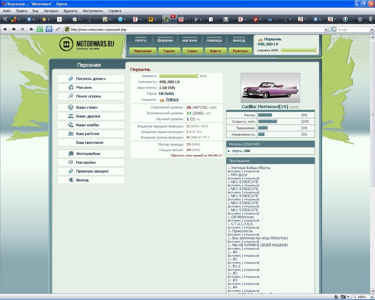Click the Рулетка green button

240,51
